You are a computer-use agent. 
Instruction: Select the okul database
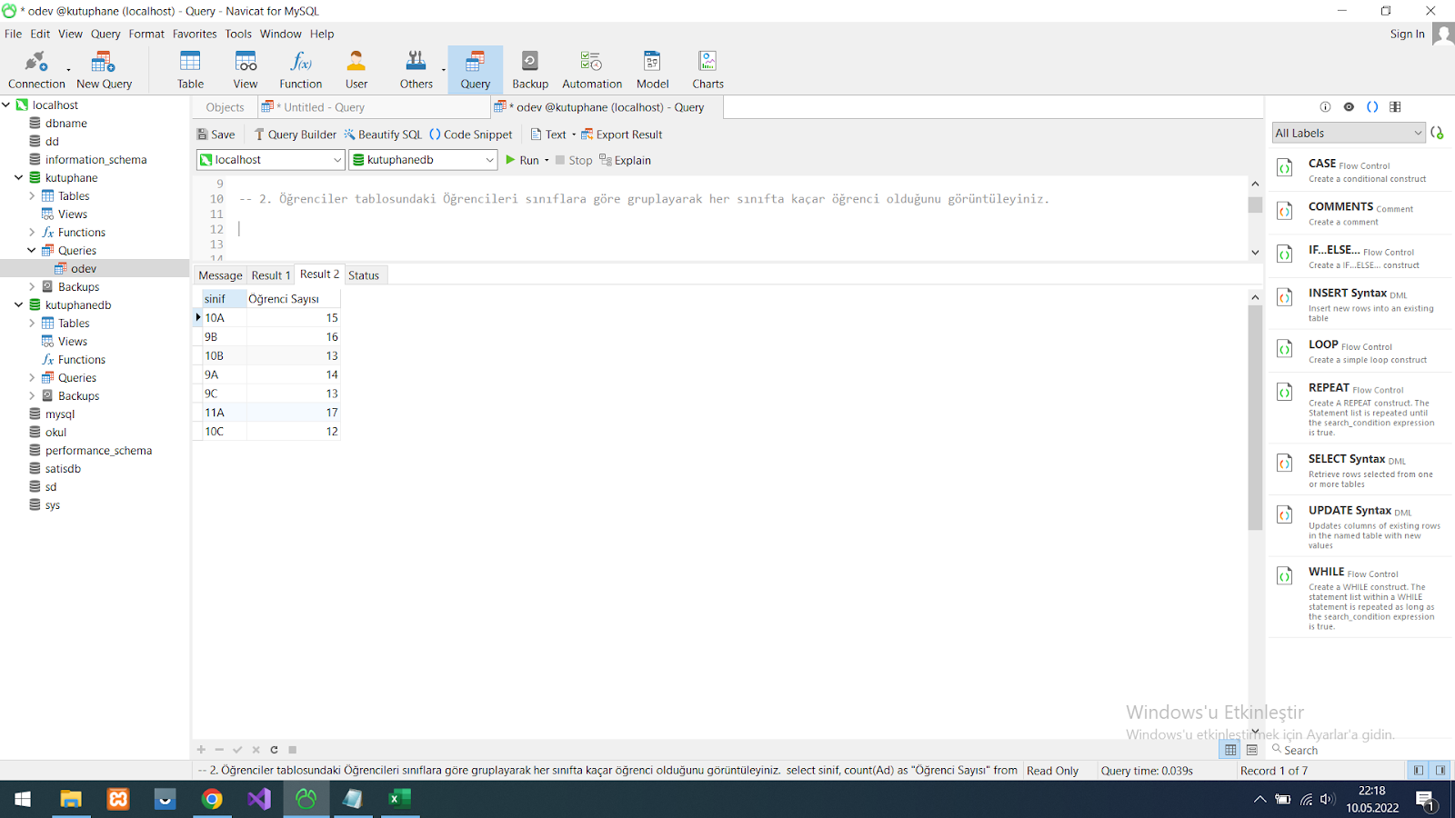coord(55,432)
